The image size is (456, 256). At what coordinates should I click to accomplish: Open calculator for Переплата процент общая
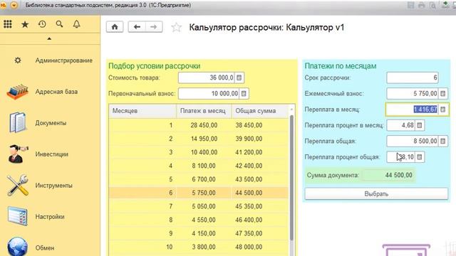[420, 157]
